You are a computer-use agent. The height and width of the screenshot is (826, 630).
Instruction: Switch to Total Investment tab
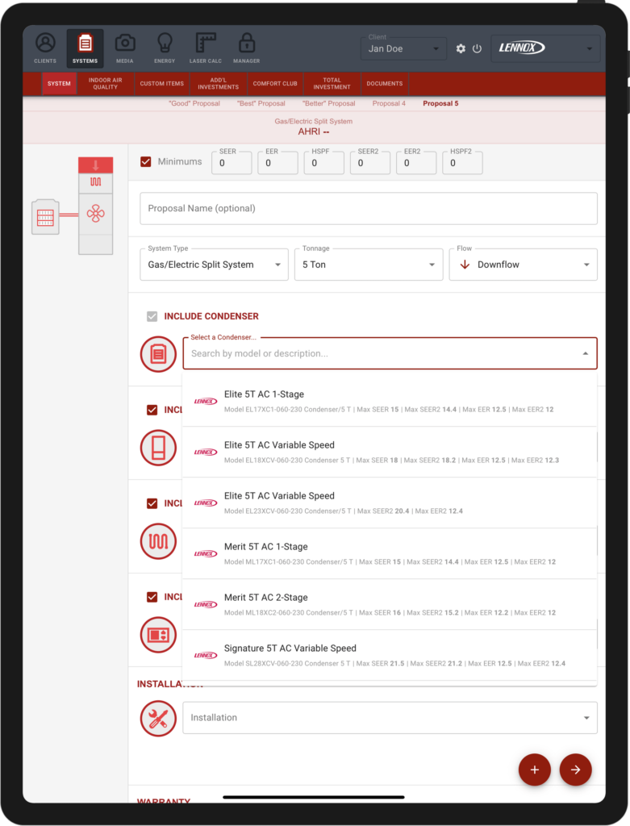click(332, 84)
